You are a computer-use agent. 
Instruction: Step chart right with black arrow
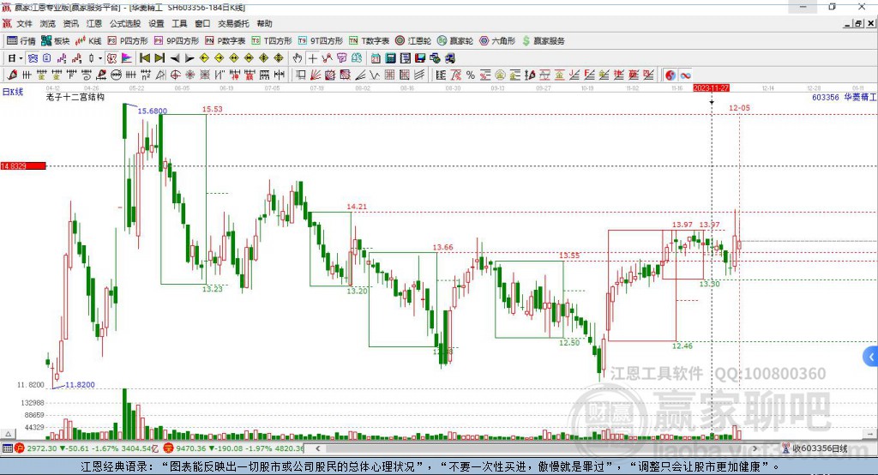coord(189,58)
